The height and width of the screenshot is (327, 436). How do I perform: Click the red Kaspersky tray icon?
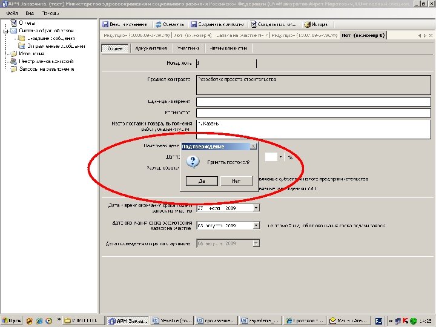click(405, 321)
